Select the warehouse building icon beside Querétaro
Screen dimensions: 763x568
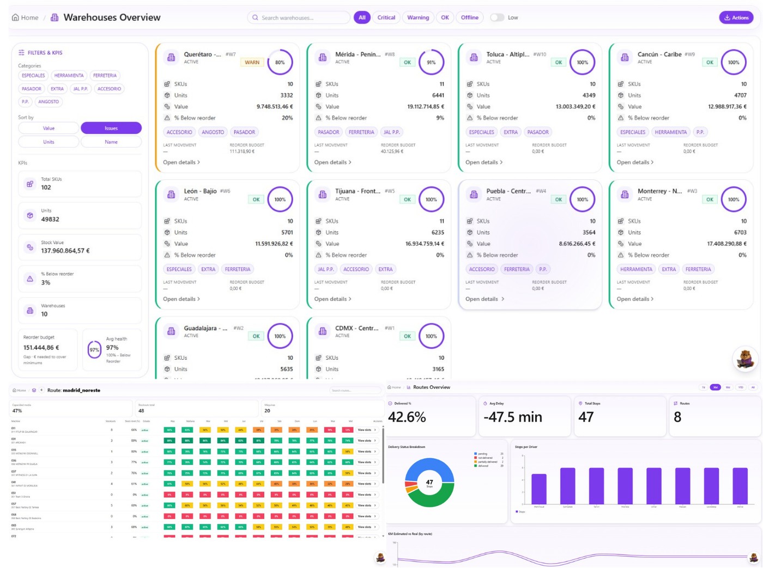pyautogui.click(x=171, y=57)
